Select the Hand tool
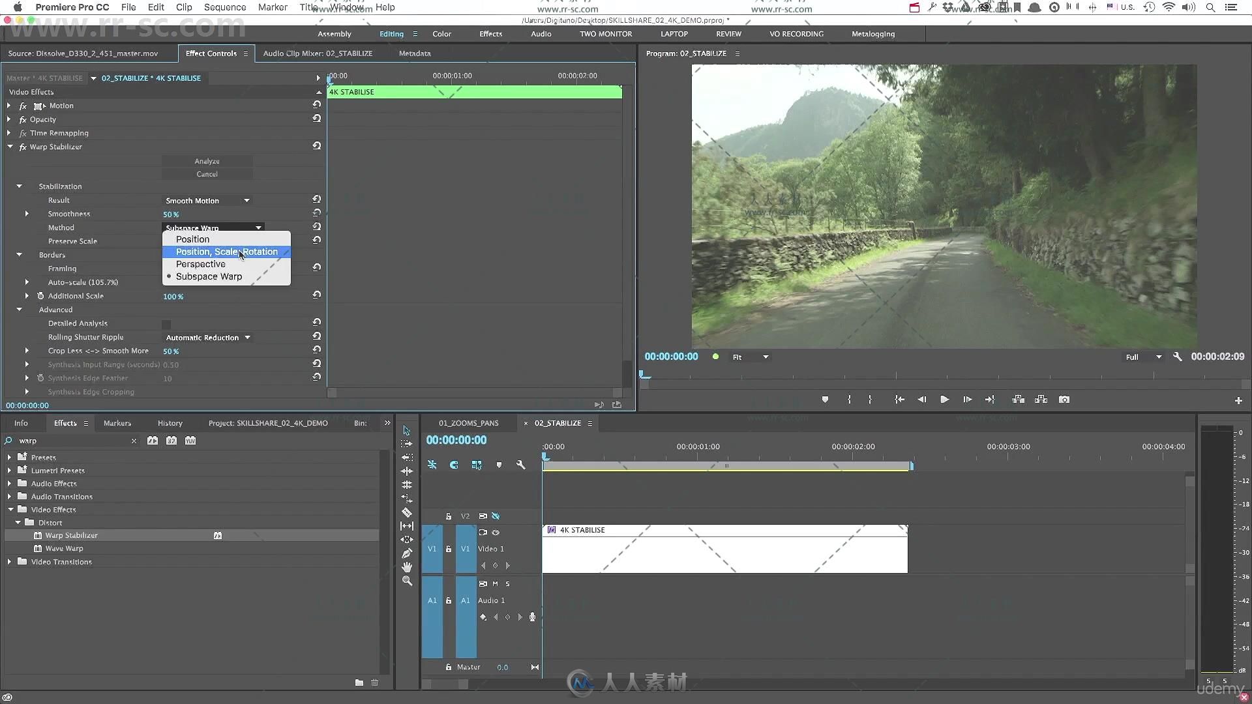 tap(406, 567)
